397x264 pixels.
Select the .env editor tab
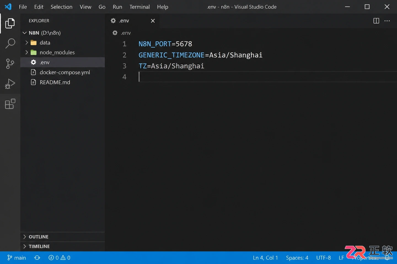click(x=132, y=21)
